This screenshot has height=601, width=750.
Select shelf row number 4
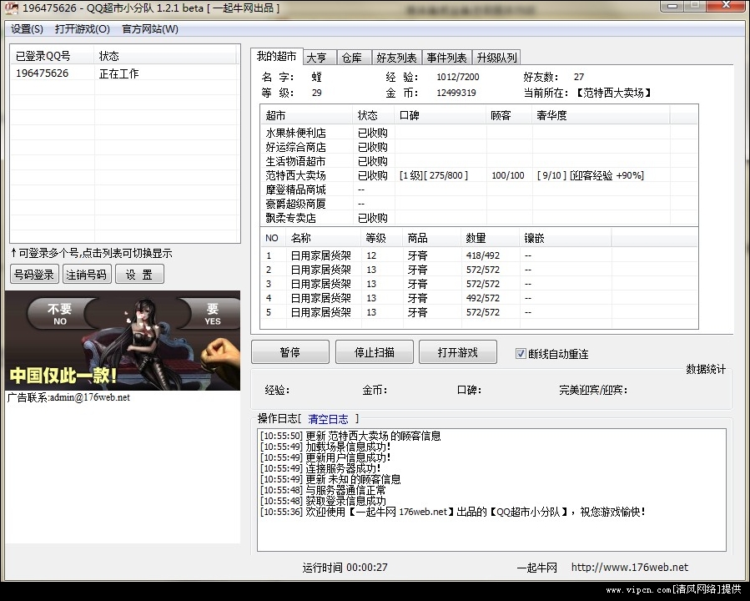point(478,298)
